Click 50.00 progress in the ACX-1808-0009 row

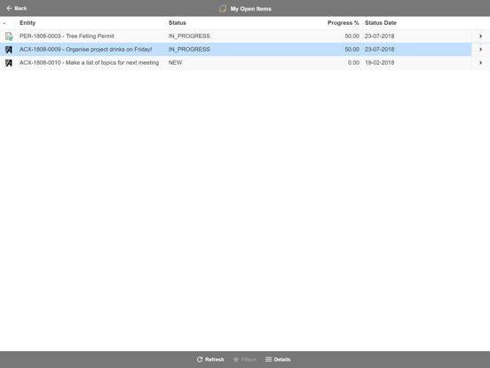point(352,50)
